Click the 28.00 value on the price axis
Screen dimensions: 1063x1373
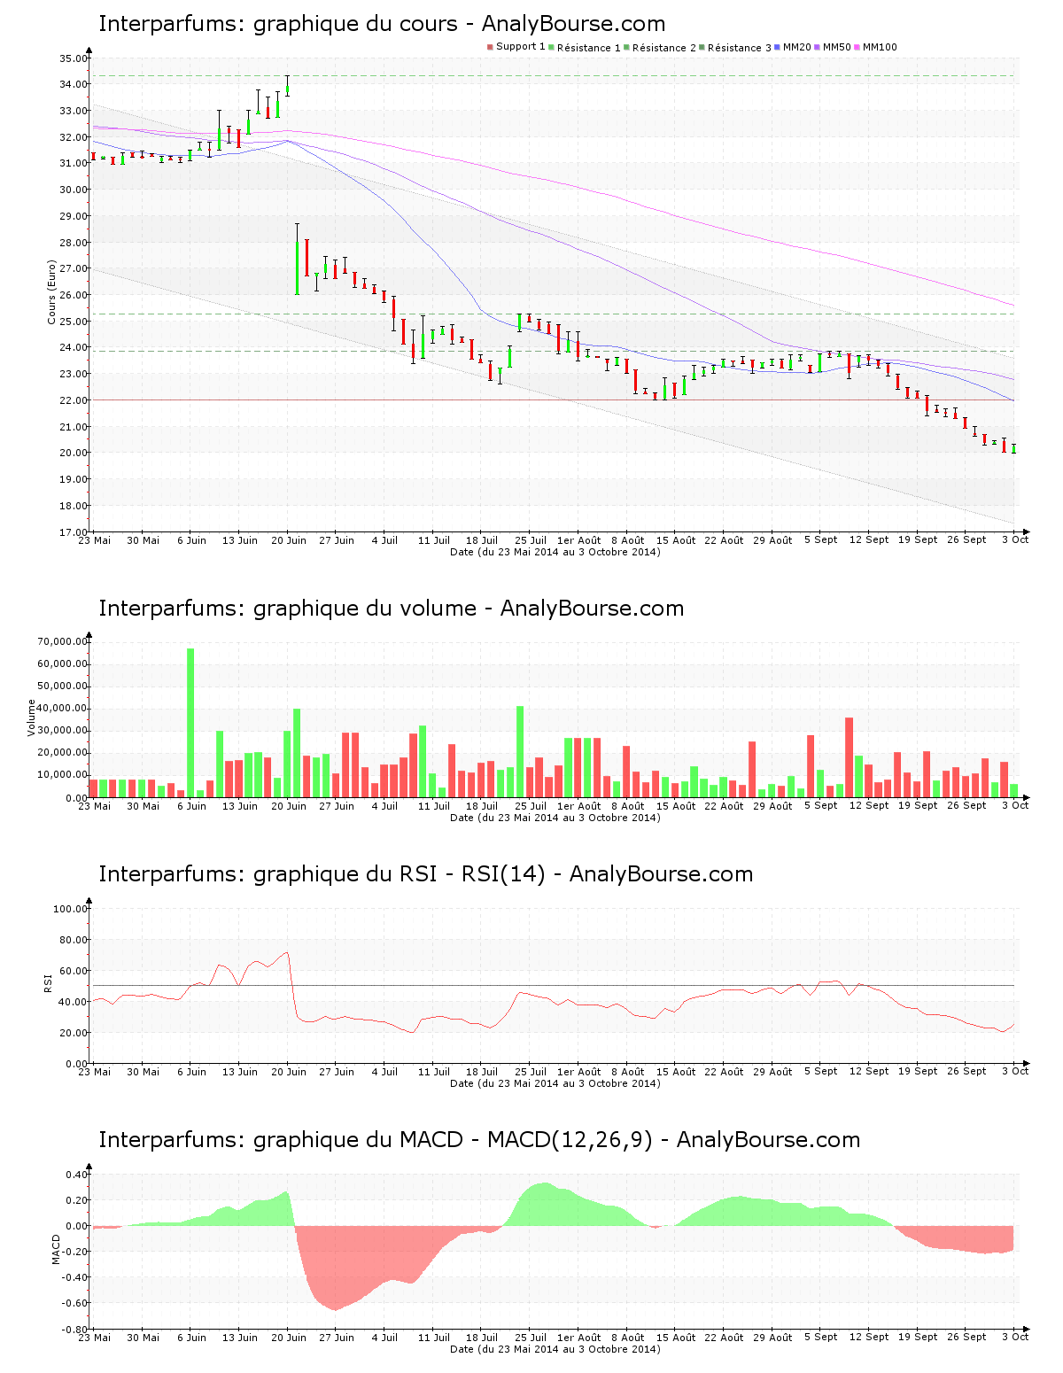click(73, 243)
